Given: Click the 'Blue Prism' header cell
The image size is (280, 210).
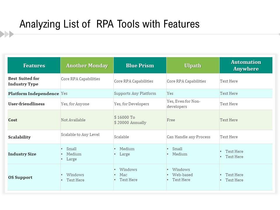Looking at the screenshot, I should 140,65.
